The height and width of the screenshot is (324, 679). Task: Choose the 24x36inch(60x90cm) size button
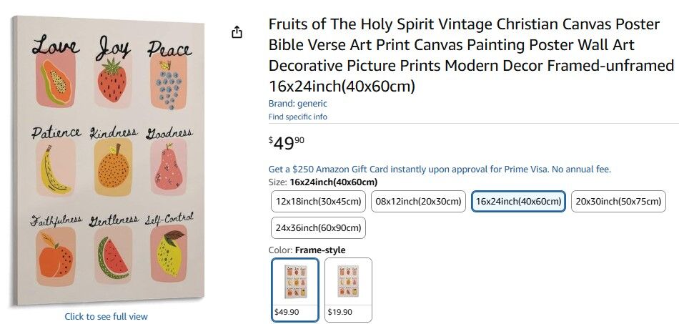(319, 228)
